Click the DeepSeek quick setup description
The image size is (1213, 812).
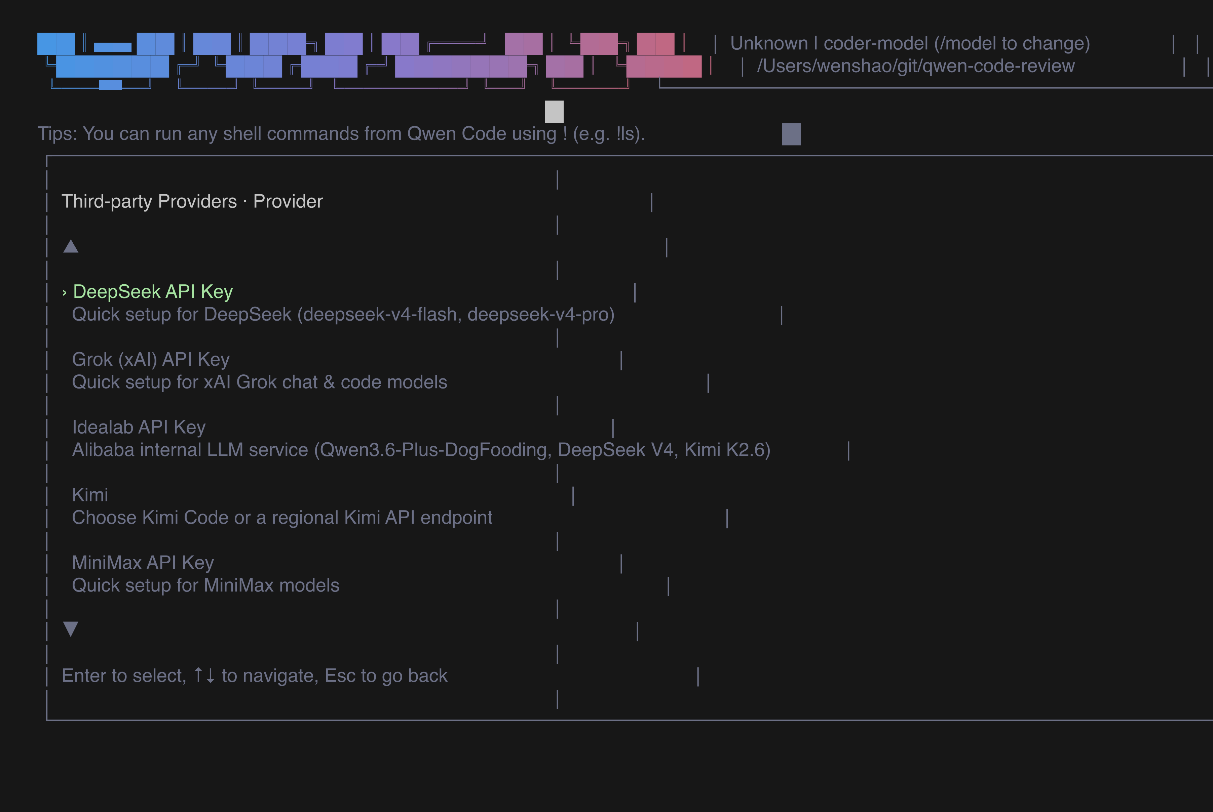(x=343, y=314)
